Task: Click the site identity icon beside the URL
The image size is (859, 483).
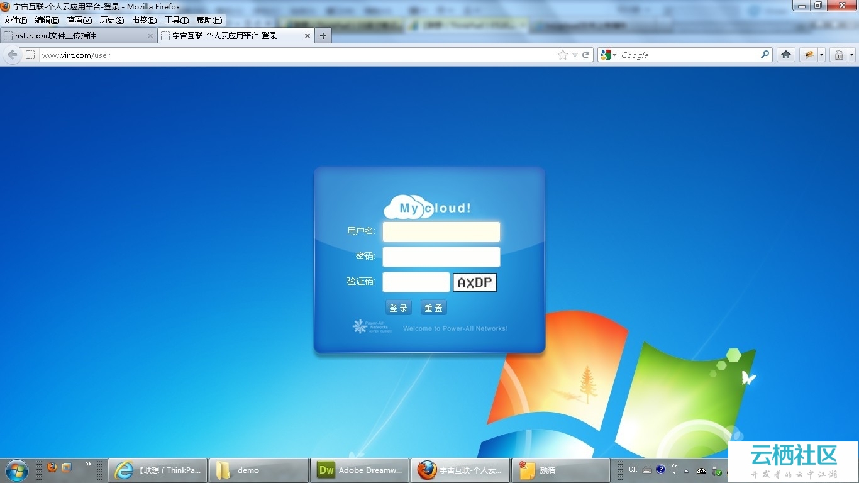Action: coord(30,55)
